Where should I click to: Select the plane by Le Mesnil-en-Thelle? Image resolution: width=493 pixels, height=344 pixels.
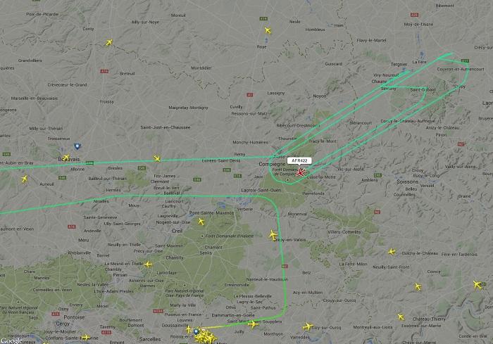[148, 265]
